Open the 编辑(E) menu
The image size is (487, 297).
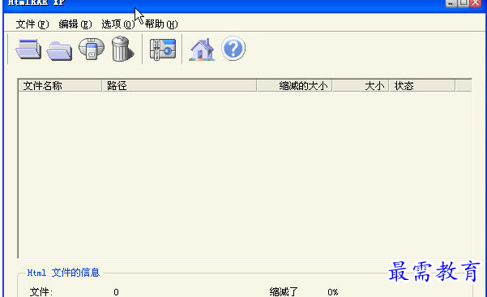click(75, 24)
